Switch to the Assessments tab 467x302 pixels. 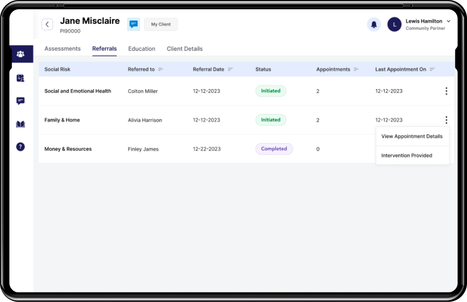[62, 49]
